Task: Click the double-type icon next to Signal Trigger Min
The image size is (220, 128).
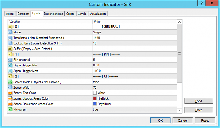Action: point(10,65)
